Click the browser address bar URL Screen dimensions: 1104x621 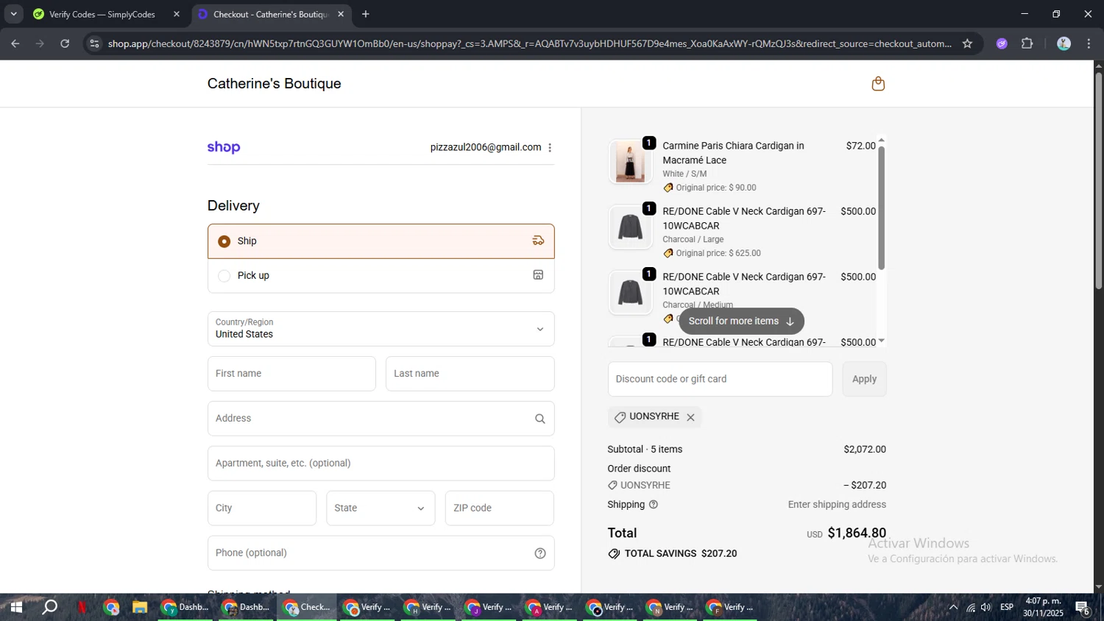coord(529,43)
